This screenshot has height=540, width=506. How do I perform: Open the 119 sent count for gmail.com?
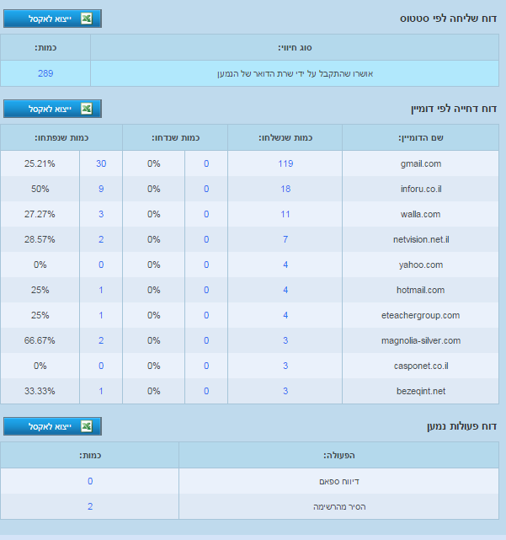pyautogui.click(x=285, y=163)
